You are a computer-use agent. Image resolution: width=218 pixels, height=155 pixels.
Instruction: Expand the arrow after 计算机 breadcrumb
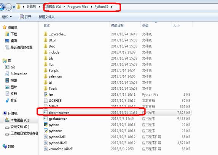[x=39, y=7]
